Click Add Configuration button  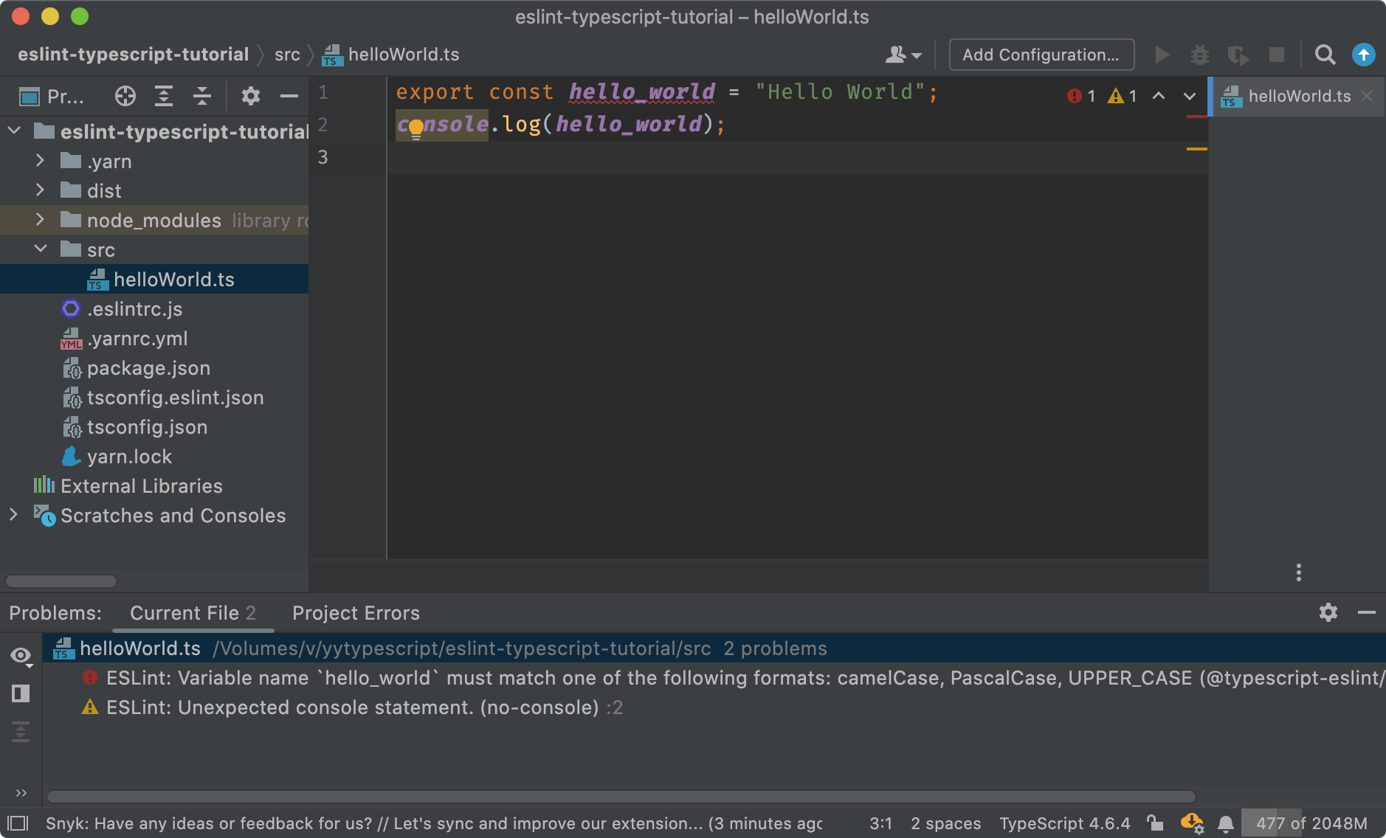(1041, 55)
